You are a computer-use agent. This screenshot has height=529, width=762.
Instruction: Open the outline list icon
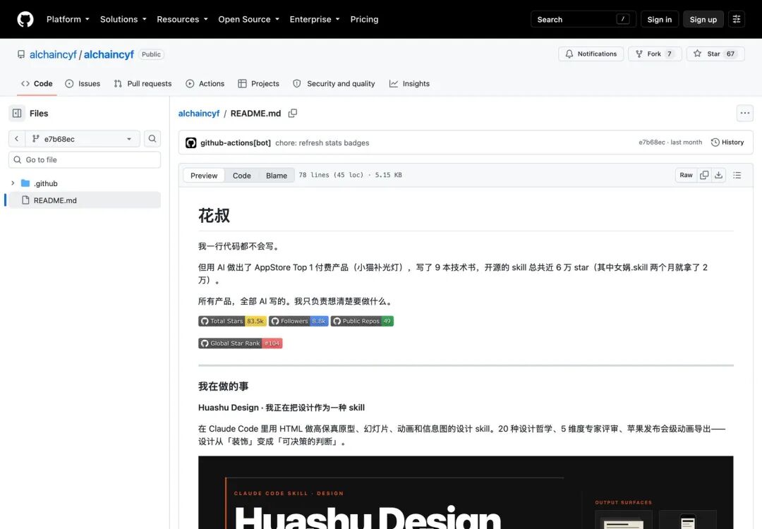737,175
